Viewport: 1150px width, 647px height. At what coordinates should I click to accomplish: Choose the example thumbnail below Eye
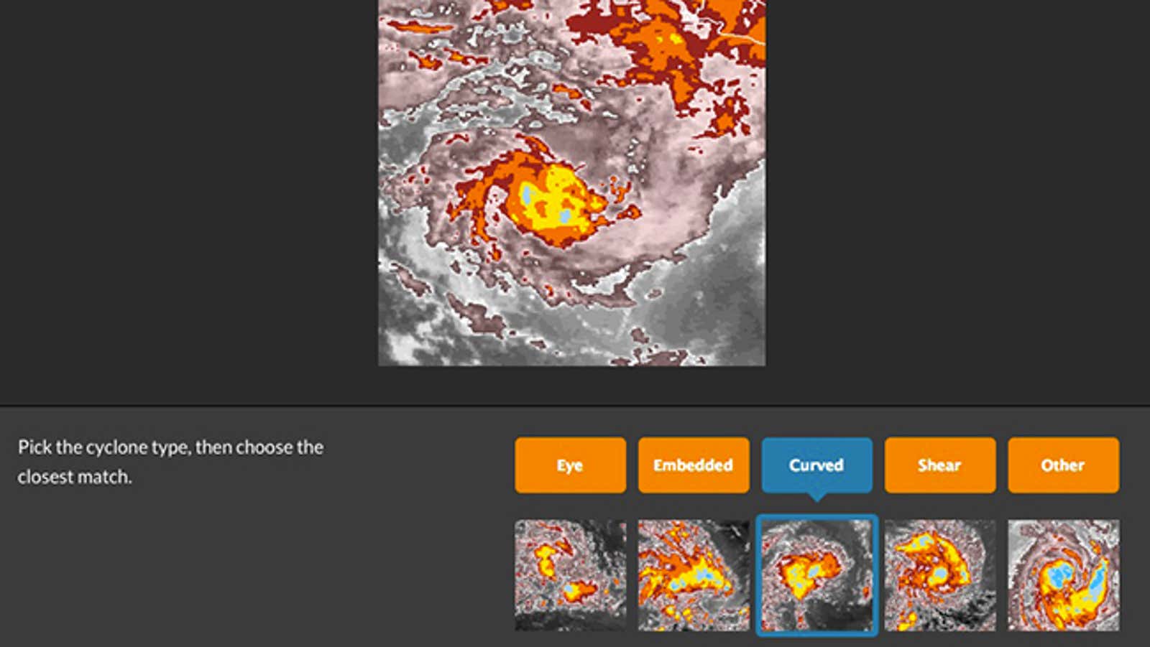point(570,575)
